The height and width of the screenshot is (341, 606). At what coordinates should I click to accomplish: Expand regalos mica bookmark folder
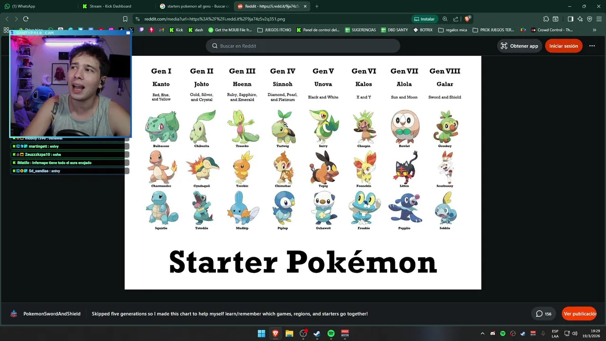[x=453, y=30]
